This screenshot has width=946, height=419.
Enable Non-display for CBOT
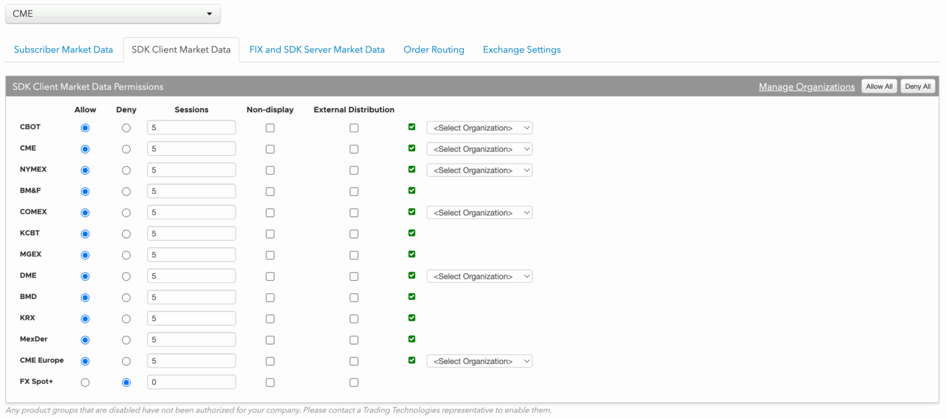(270, 128)
